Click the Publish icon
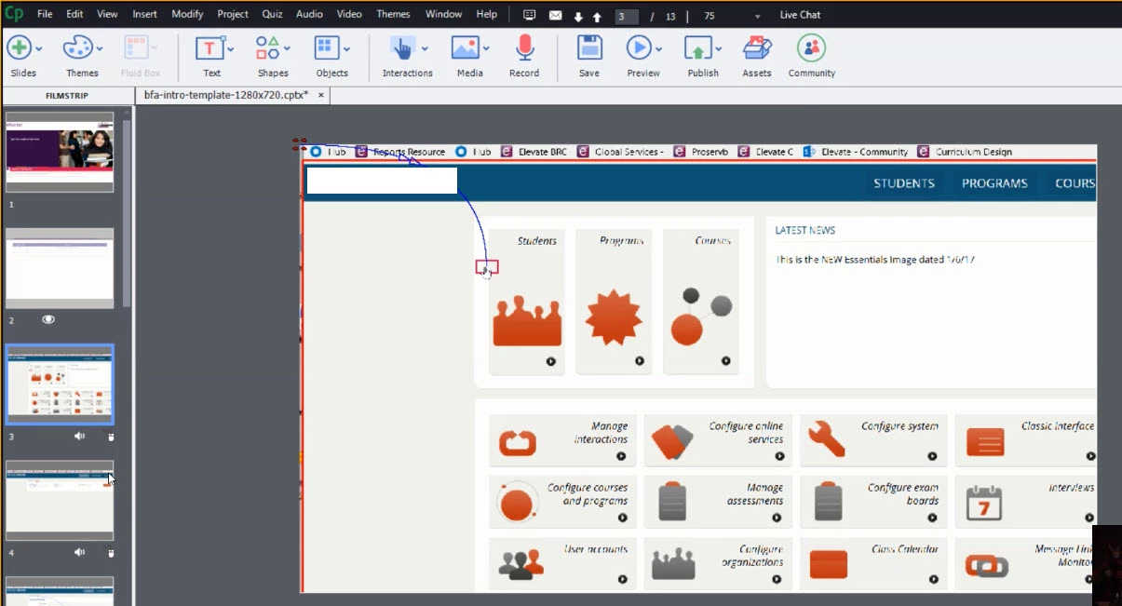Screen dimensions: 1122x606 coord(698,48)
